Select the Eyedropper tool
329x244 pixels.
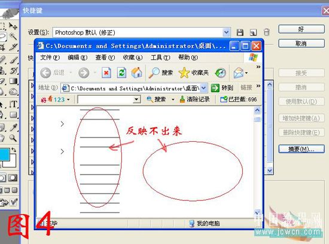click(x=13, y=127)
